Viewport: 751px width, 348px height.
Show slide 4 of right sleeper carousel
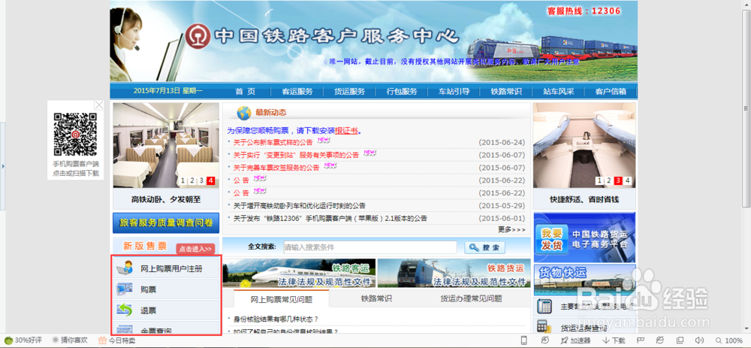[628, 180]
